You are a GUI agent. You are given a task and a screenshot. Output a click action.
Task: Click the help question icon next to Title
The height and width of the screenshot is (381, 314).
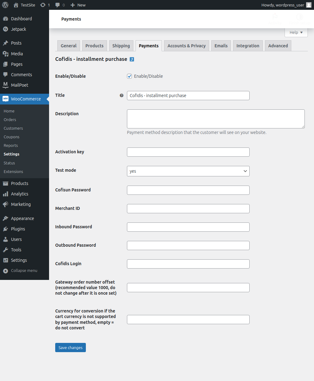coord(122,96)
